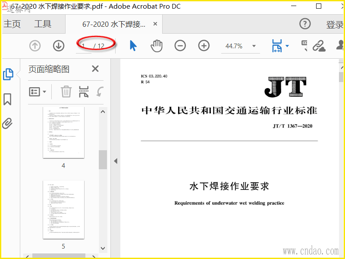Click the thumbnail panel vertical scrollbar thumb
Screen dimensions: 345x259
103,160
